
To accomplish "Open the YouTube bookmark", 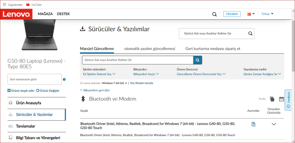I will tap(34, 5).
